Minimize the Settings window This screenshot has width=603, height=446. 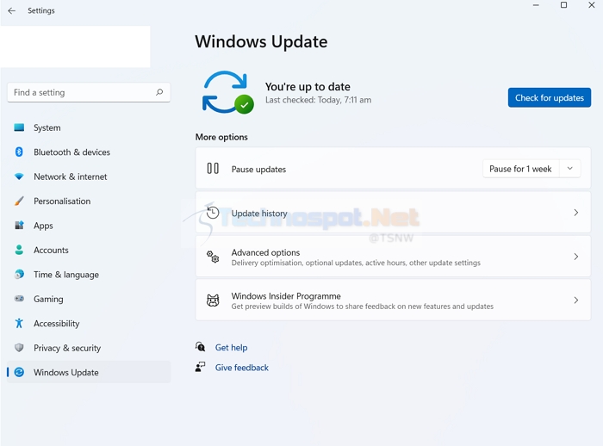click(x=536, y=5)
